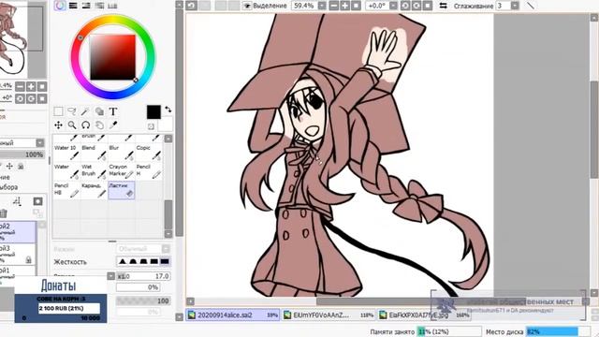
Task: Switch to the EiaFkXPX0AI7fvE.jpg document tab
Action: point(424,315)
